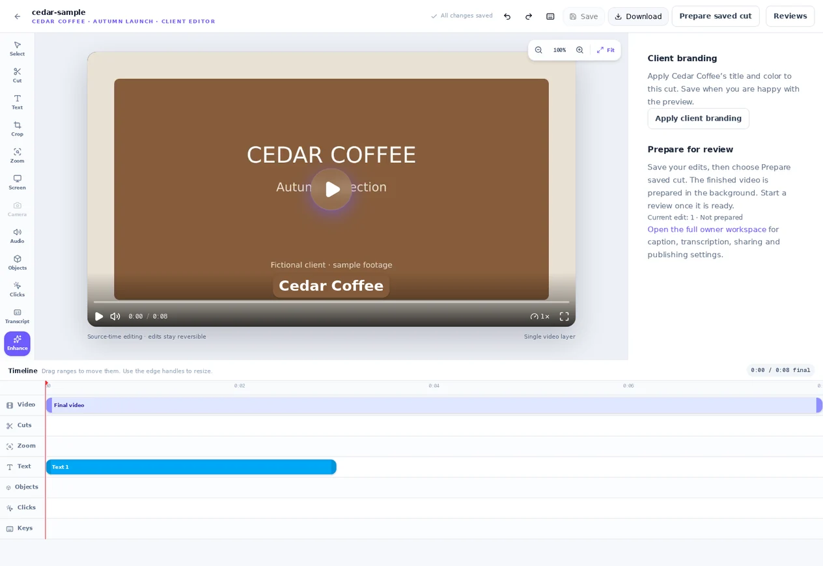The width and height of the screenshot is (823, 566).
Task: Open Reviews
Action: point(790,16)
